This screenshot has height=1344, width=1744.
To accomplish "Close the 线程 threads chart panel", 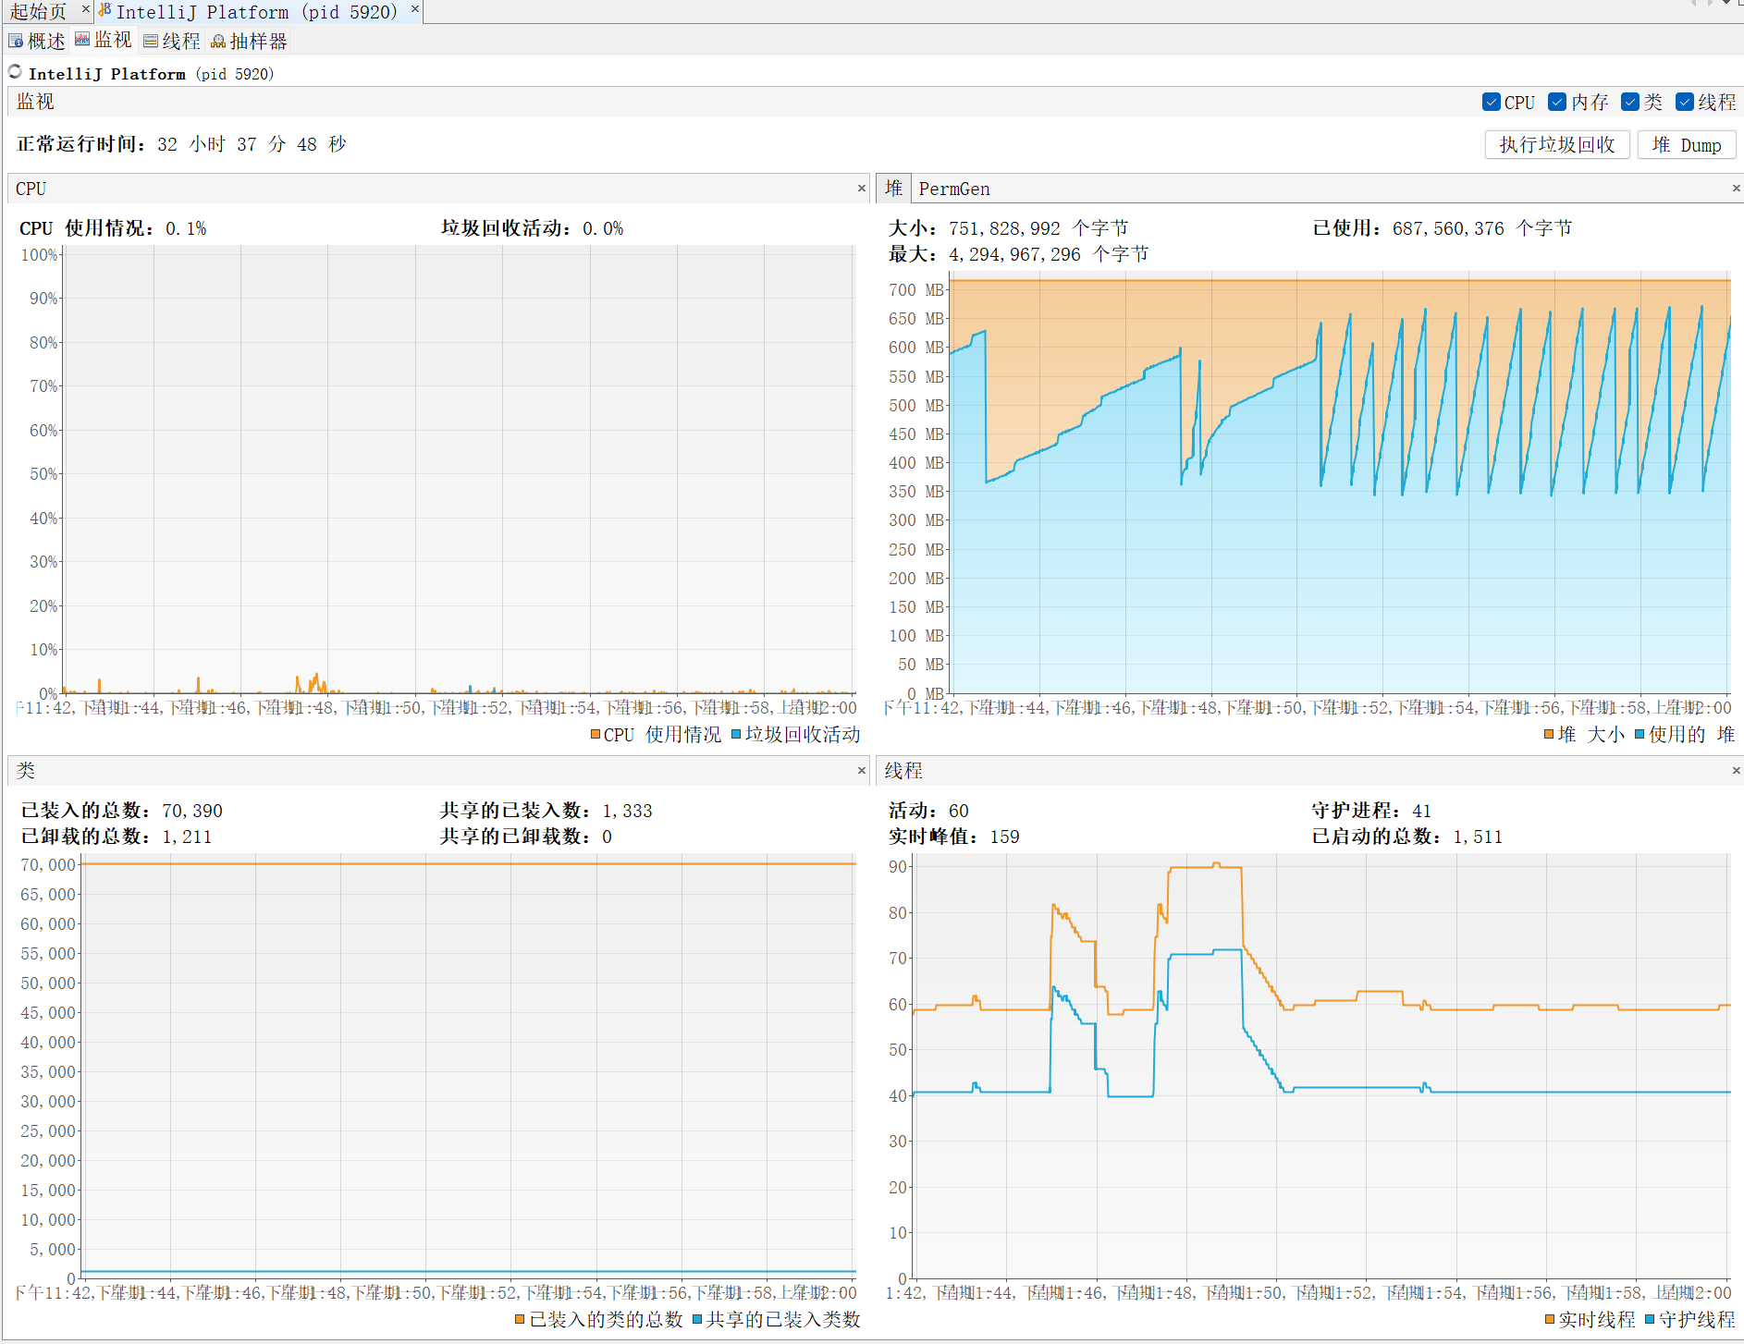I will (1736, 770).
